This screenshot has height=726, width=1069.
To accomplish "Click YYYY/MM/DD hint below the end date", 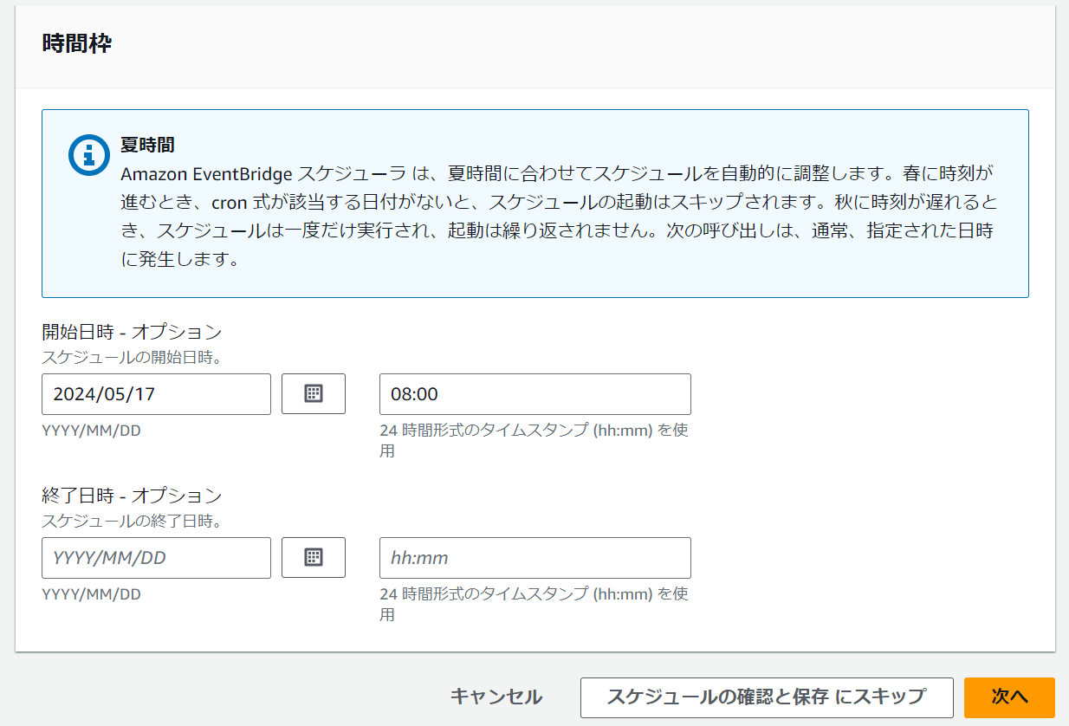I will (91, 594).
